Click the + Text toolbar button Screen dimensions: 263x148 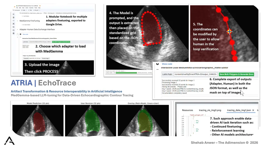click(30, 10)
